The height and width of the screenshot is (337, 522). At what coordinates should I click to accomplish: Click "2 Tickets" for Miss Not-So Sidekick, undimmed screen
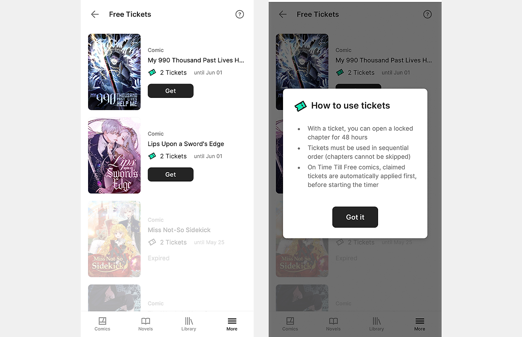point(173,242)
